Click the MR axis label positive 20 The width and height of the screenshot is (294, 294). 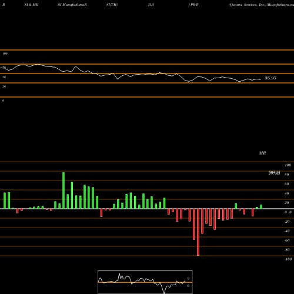tap(287, 203)
